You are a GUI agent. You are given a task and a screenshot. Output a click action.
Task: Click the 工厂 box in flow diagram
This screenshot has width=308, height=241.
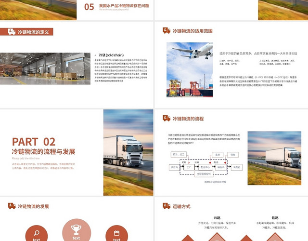(x=189, y=167)
